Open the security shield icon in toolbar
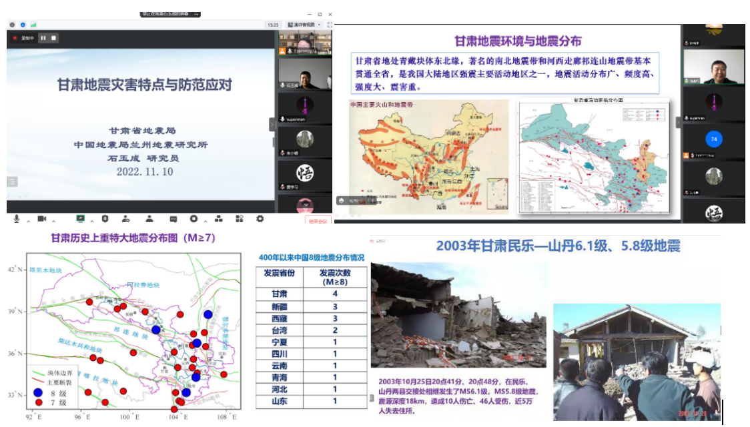 105,219
